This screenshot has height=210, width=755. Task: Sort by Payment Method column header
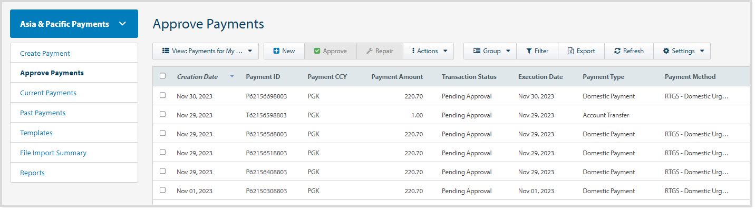(690, 77)
